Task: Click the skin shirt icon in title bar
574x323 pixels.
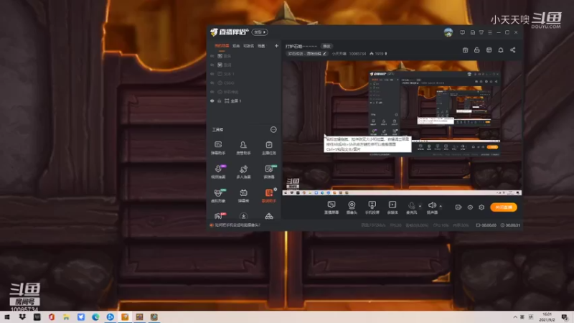Action: click(481, 32)
